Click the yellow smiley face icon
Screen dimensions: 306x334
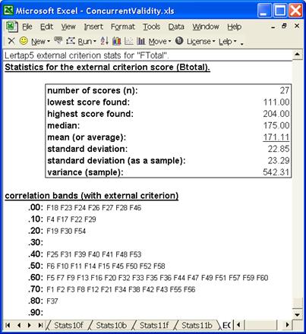coord(24,41)
